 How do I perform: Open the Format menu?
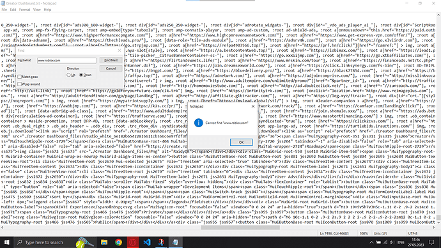[x=24, y=10]
